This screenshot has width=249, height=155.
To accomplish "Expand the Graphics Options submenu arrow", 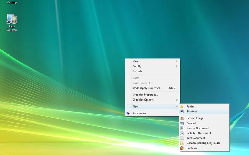I will 177,100.
